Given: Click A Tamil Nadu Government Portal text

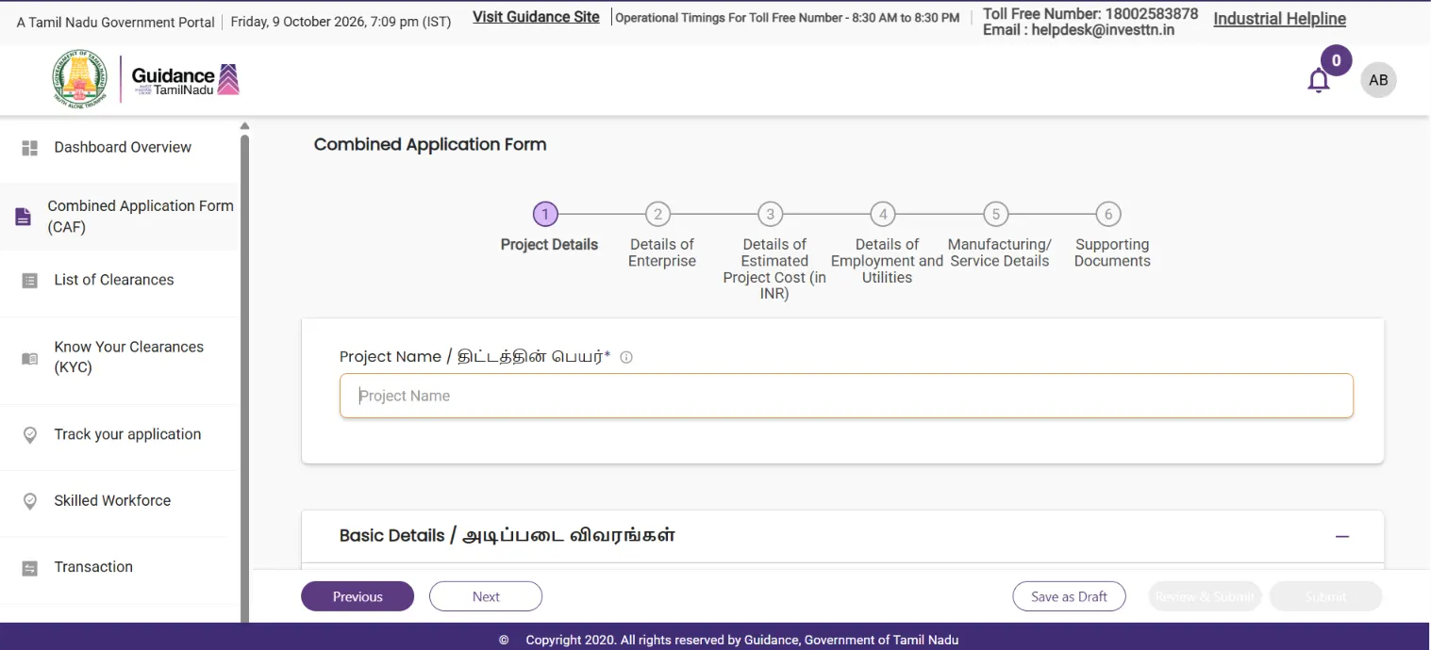Looking at the screenshot, I should (116, 22).
